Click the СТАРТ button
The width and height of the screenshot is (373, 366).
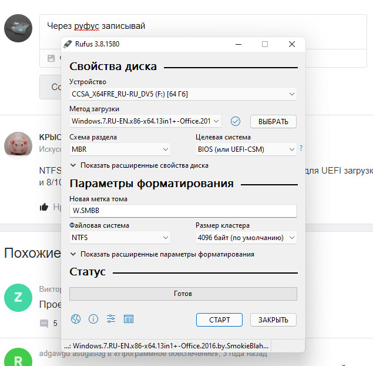219,320
